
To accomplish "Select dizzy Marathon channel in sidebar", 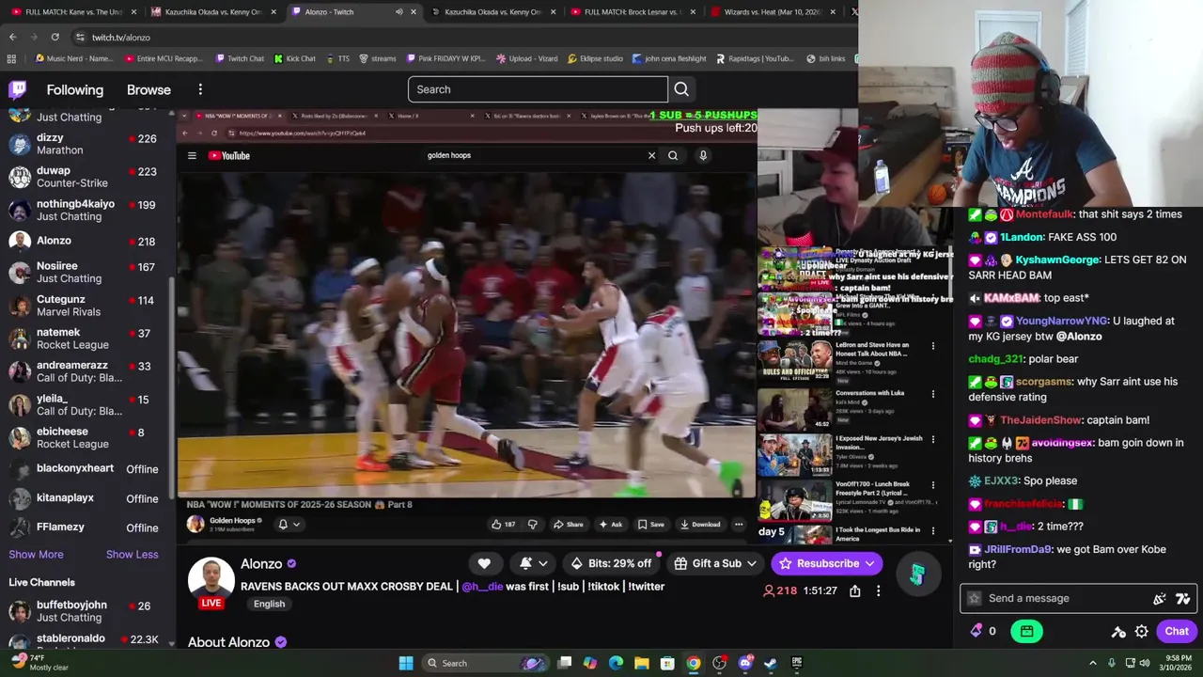I will pyautogui.click(x=87, y=144).
